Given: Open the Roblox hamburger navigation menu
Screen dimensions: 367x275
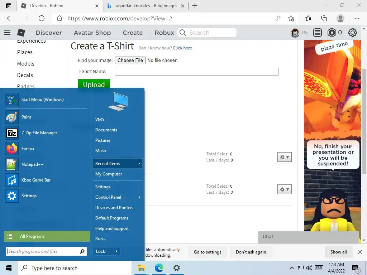Looking at the screenshot, I should tap(7, 33).
